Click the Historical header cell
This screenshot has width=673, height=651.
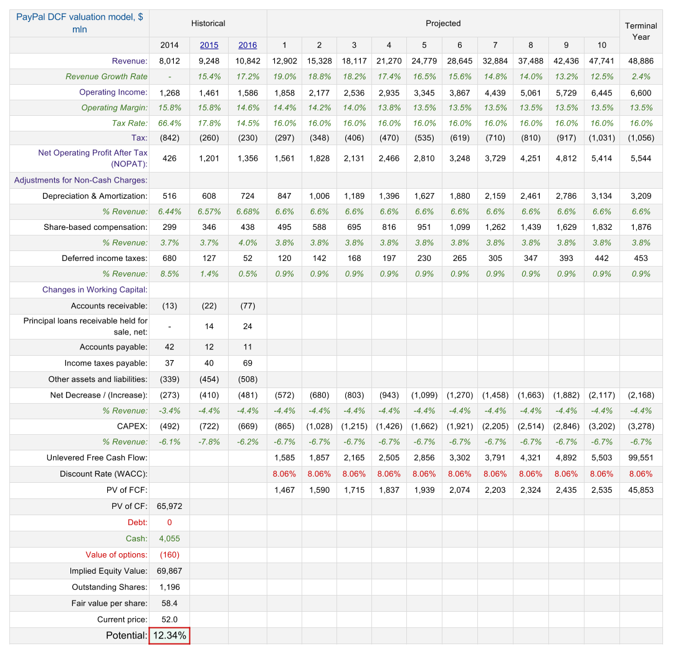[208, 24]
